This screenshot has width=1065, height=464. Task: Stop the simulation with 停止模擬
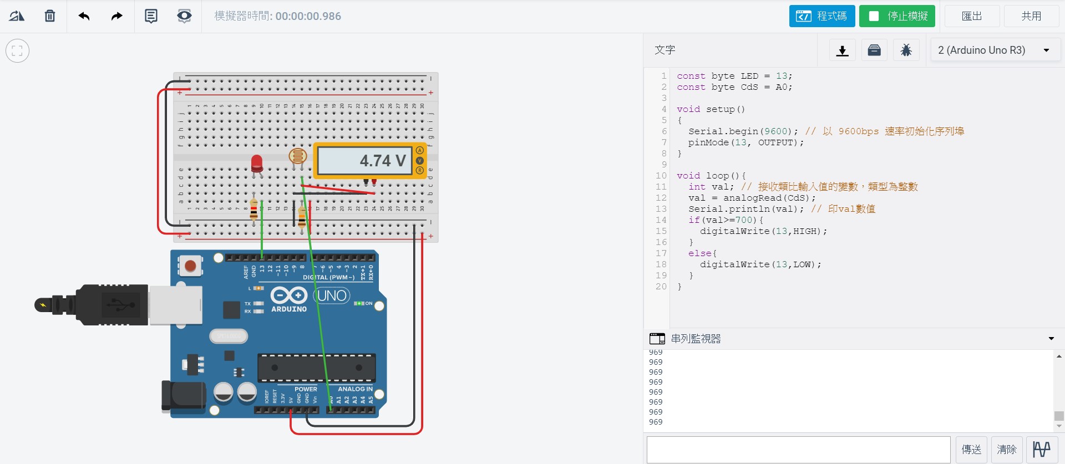pyautogui.click(x=897, y=16)
